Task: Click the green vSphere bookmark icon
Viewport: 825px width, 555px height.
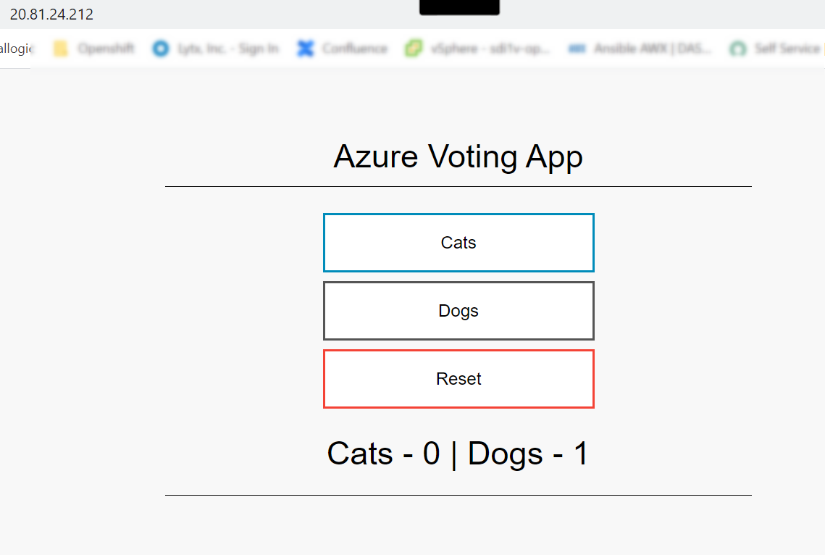Action: pos(414,49)
